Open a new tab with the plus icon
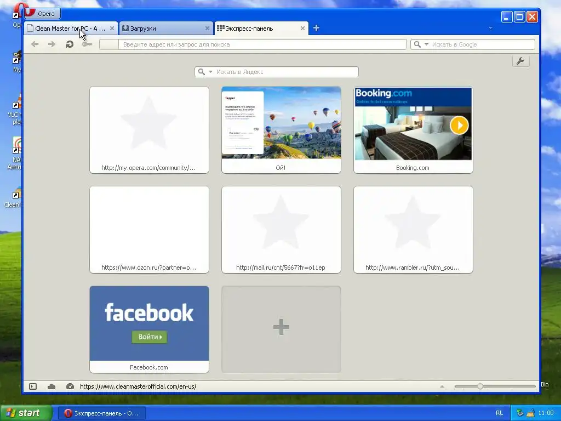 (x=316, y=28)
